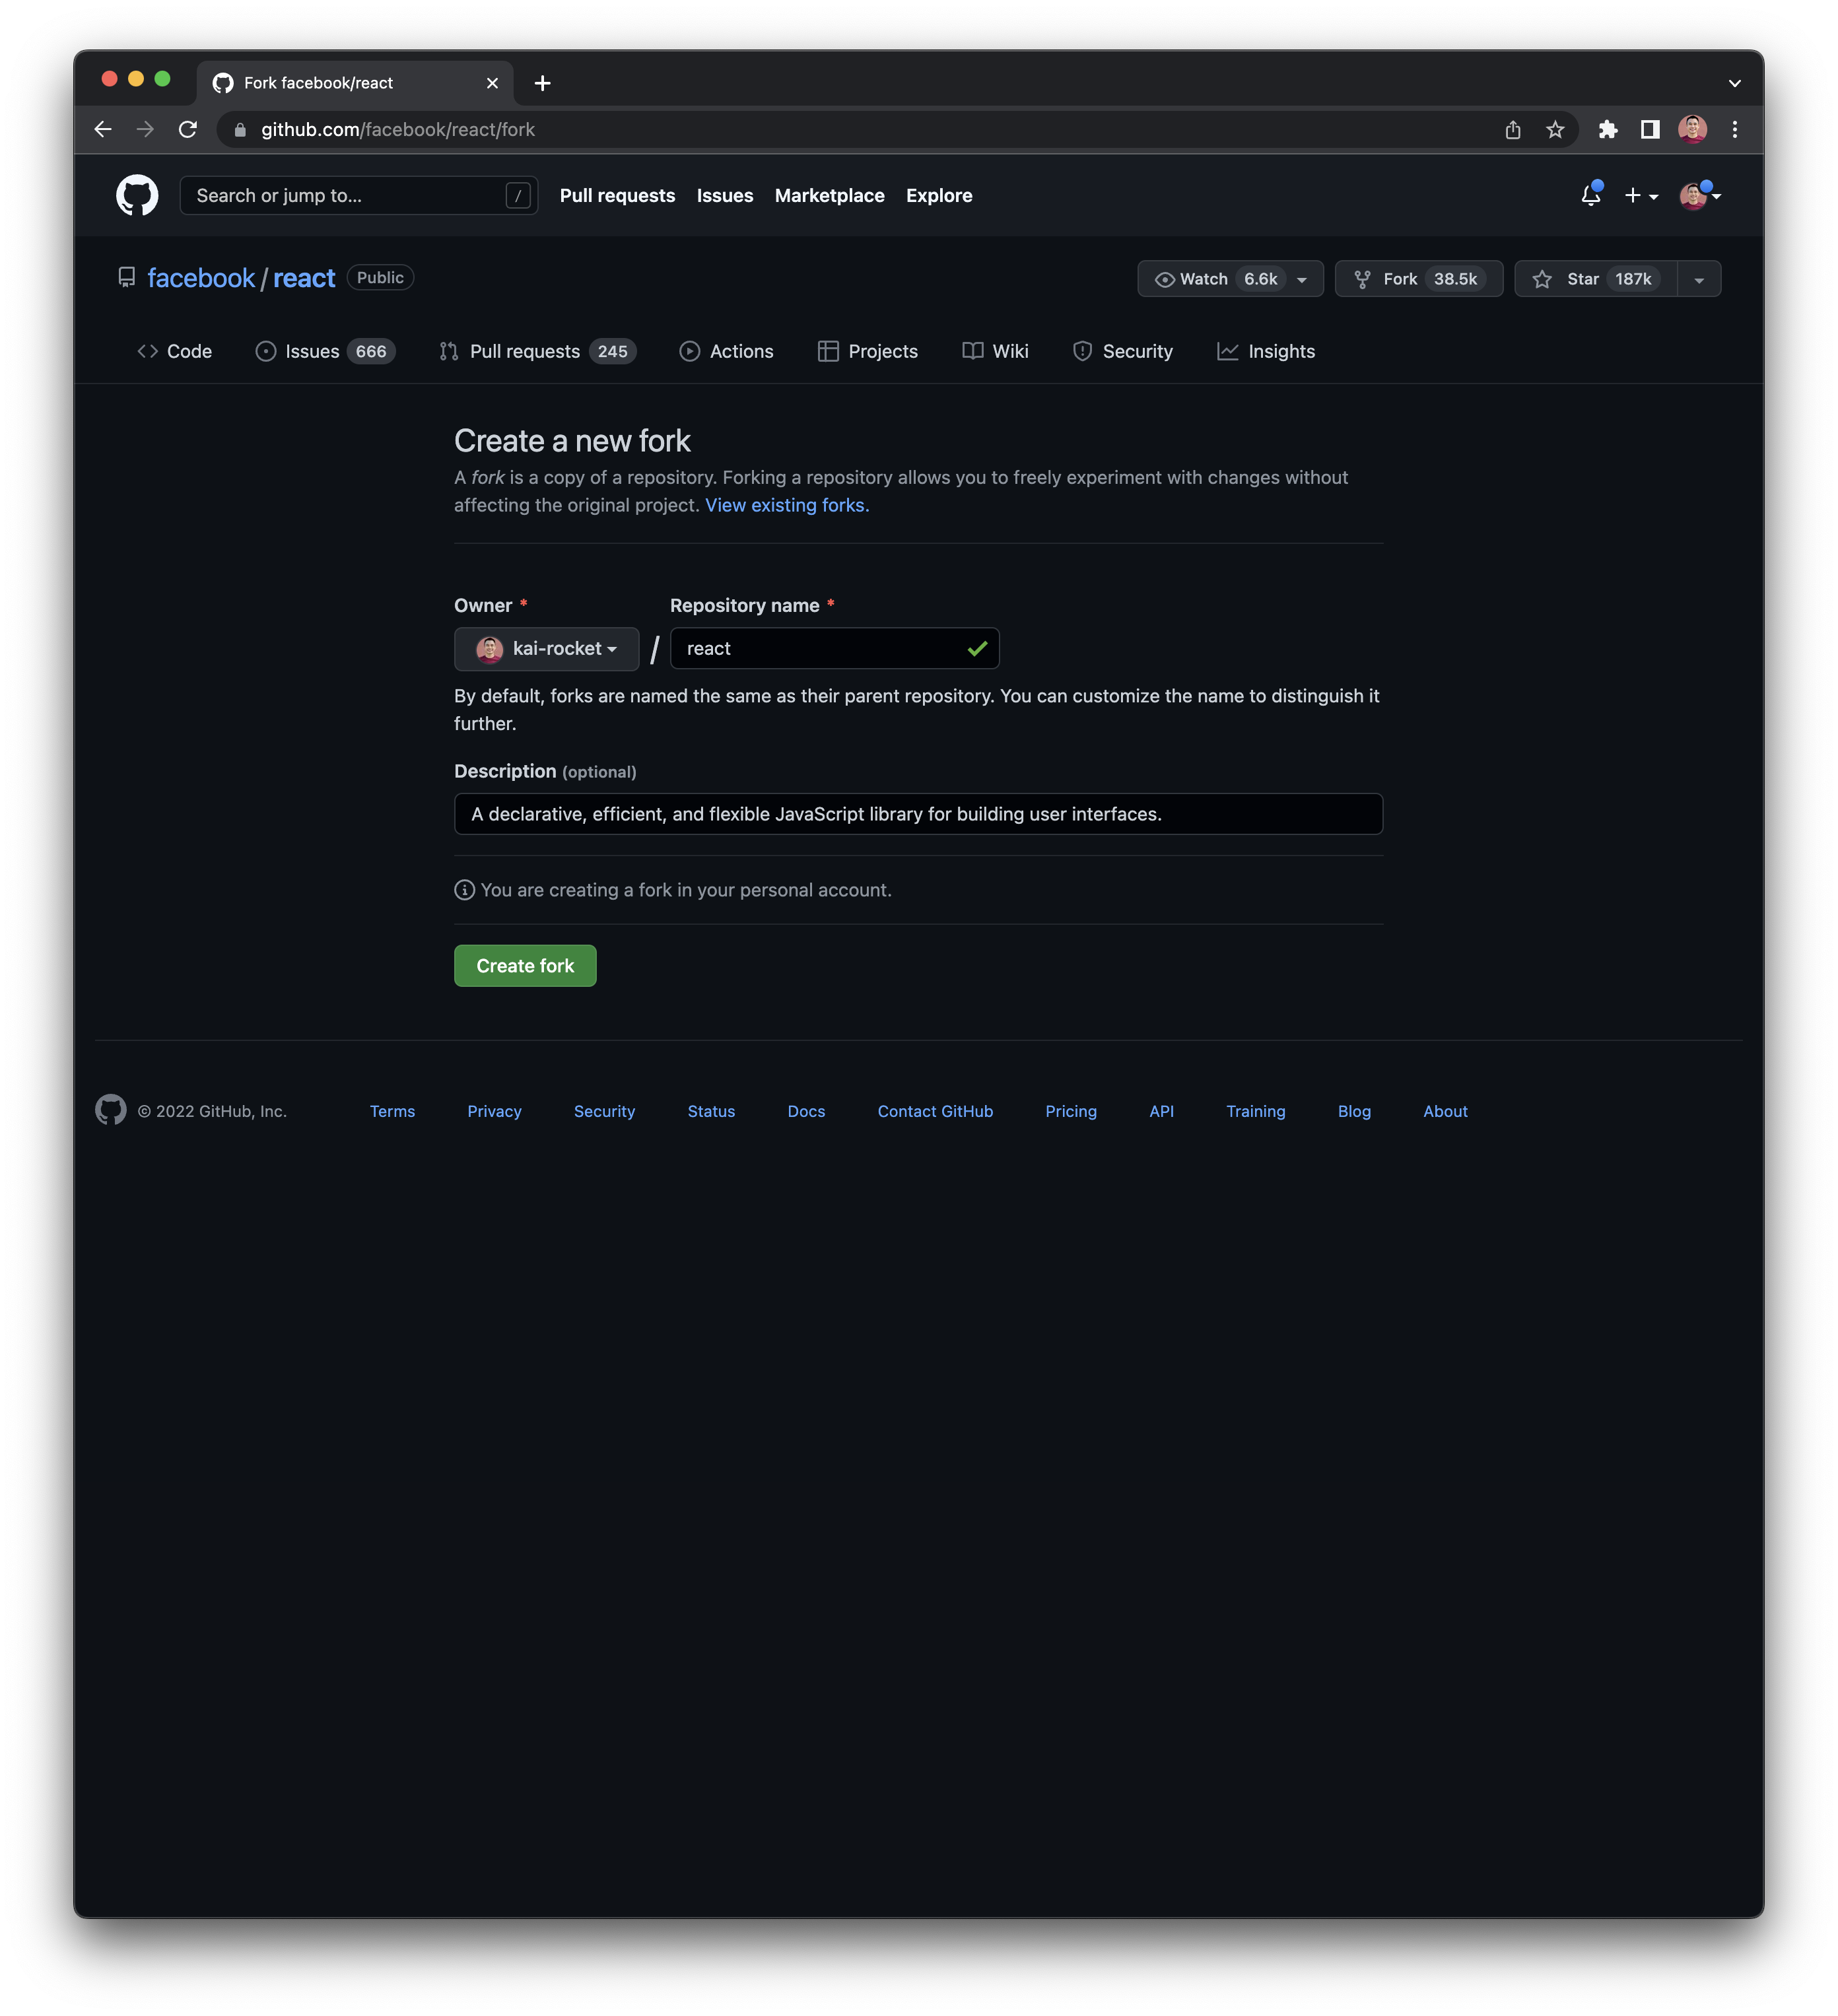The image size is (1838, 2016).
Task: Open Marketplace in the top navigation
Action: 829,196
